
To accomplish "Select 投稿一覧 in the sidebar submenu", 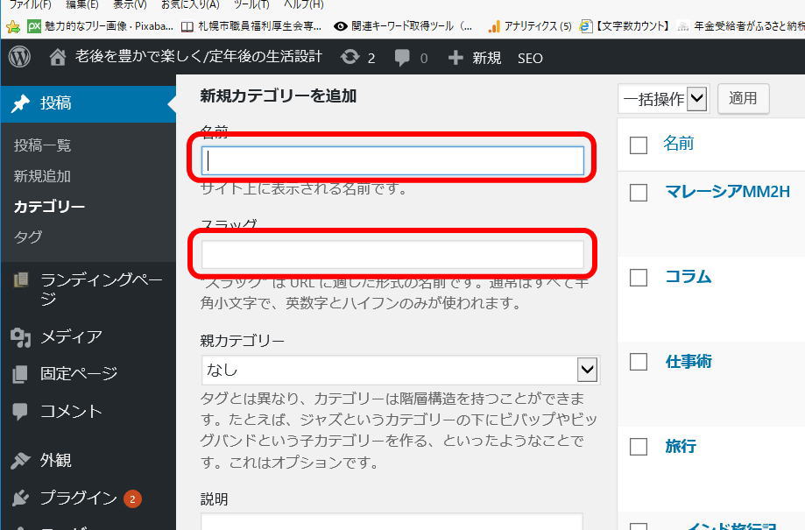I will coord(42,145).
